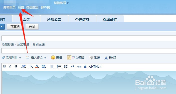Viewport: 176px width, 94px height.
Task: Click into the message body editor
Action: click(x=89, y=82)
